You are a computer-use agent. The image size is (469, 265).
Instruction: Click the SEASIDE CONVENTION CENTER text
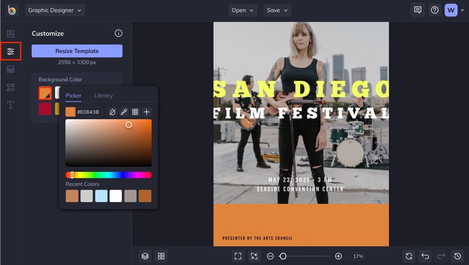pos(300,189)
